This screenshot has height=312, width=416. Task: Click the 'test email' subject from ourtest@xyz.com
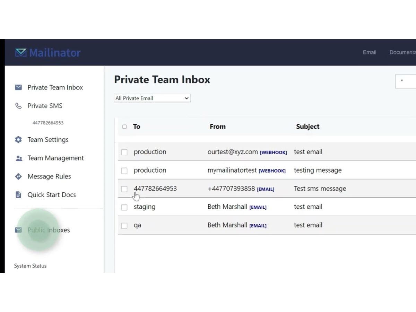pos(308,152)
